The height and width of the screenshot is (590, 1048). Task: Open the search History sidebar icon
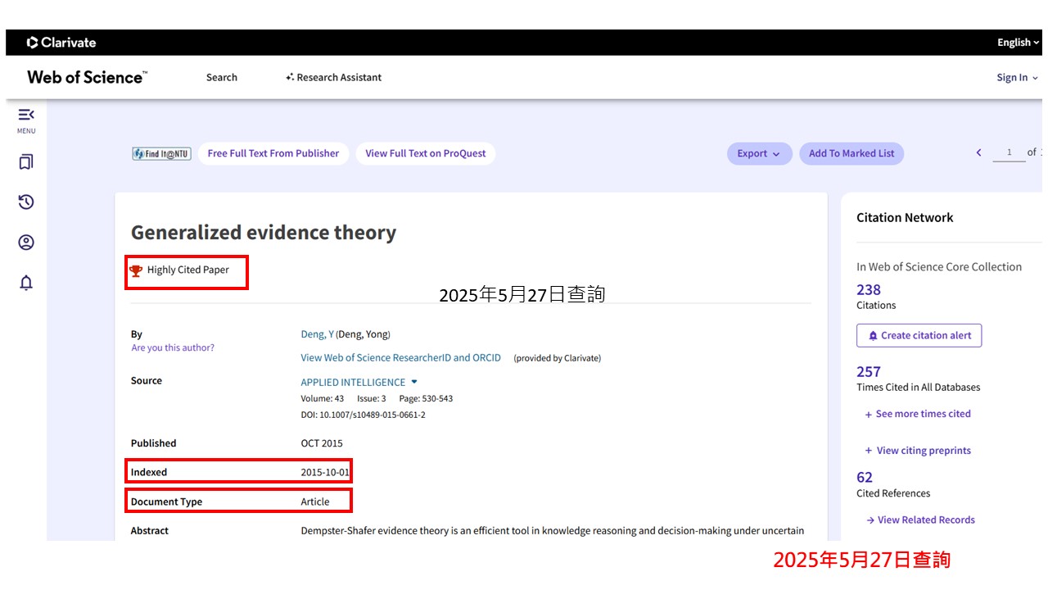[26, 202]
